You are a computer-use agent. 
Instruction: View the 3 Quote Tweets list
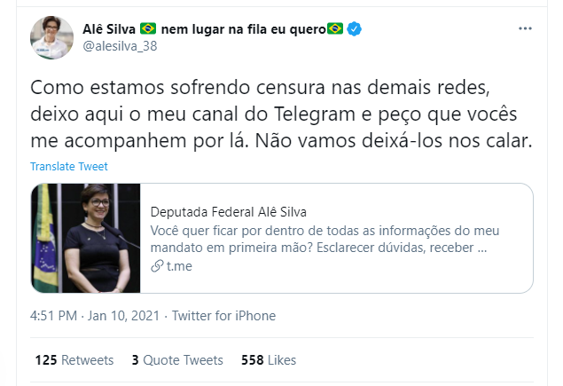(x=177, y=359)
